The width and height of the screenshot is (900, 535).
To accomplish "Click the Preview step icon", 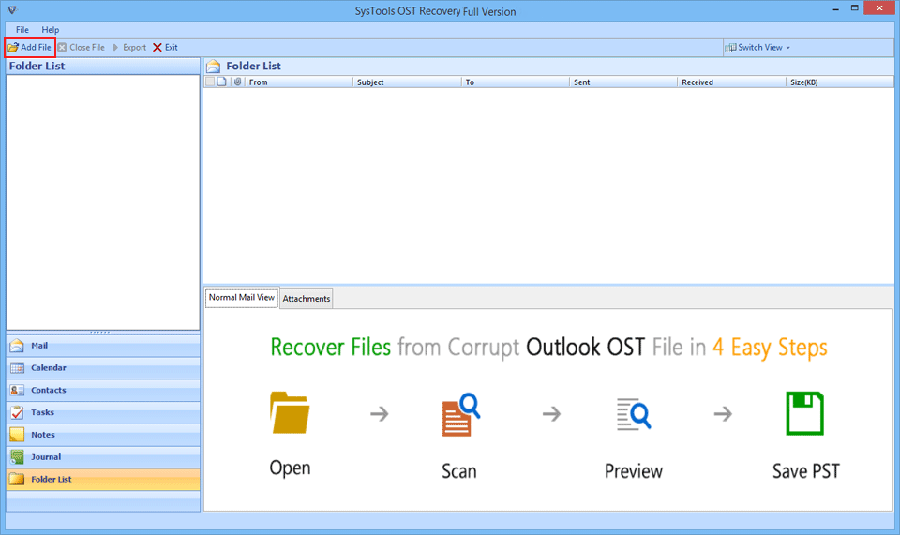I will coord(634,414).
